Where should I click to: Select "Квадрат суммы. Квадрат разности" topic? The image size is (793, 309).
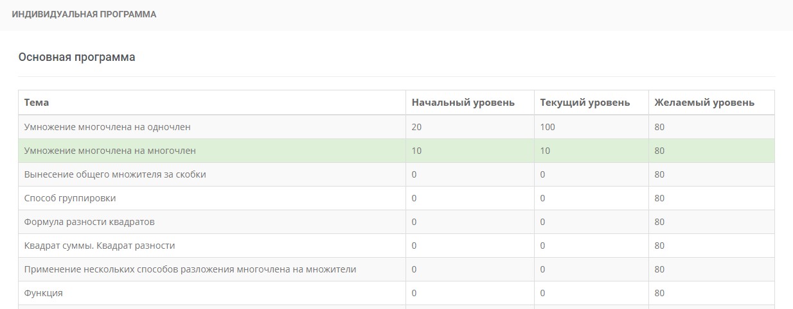tap(100, 246)
